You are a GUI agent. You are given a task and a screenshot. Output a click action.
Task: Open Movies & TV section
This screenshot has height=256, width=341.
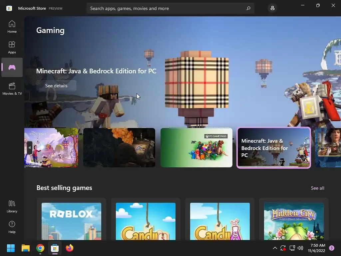[x=12, y=89]
